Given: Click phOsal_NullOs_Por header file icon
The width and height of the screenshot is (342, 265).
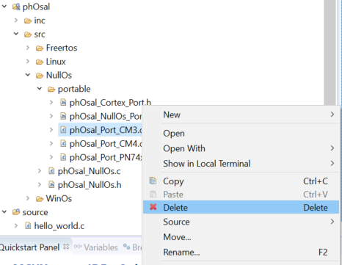Looking at the screenshot, I should pos(63,116).
